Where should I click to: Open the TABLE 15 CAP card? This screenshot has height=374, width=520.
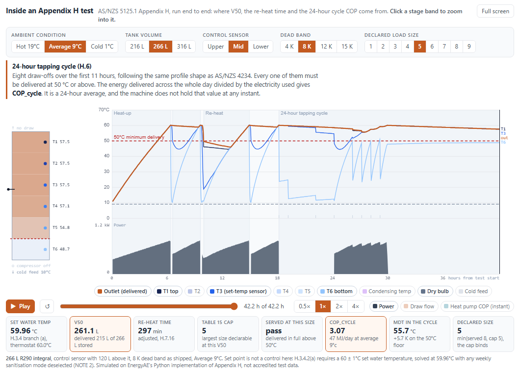pyautogui.click(x=228, y=334)
